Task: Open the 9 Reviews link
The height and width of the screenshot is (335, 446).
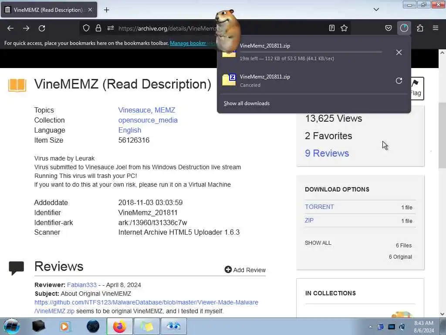Action: (x=327, y=153)
